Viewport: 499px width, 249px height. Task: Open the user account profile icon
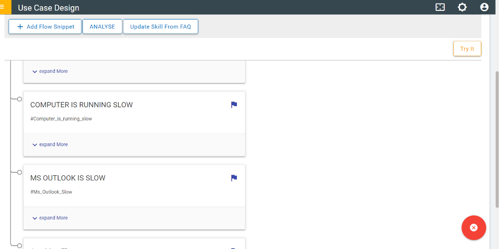484,7
